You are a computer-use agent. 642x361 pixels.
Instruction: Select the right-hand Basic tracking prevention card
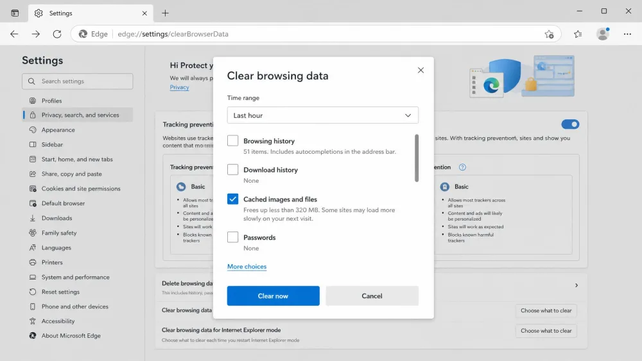coord(503,215)
